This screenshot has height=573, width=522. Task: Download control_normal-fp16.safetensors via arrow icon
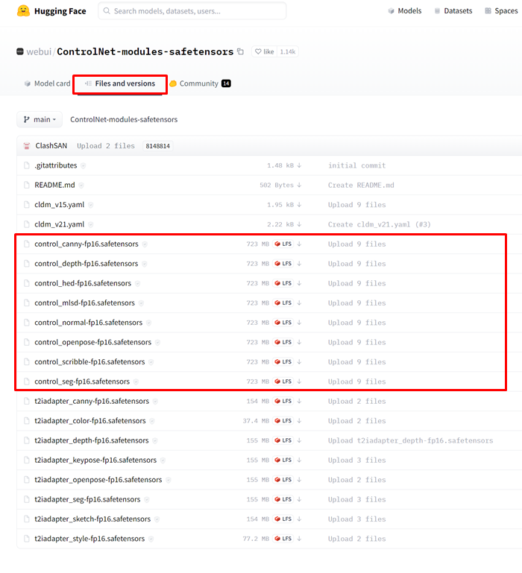click(299, 323)
